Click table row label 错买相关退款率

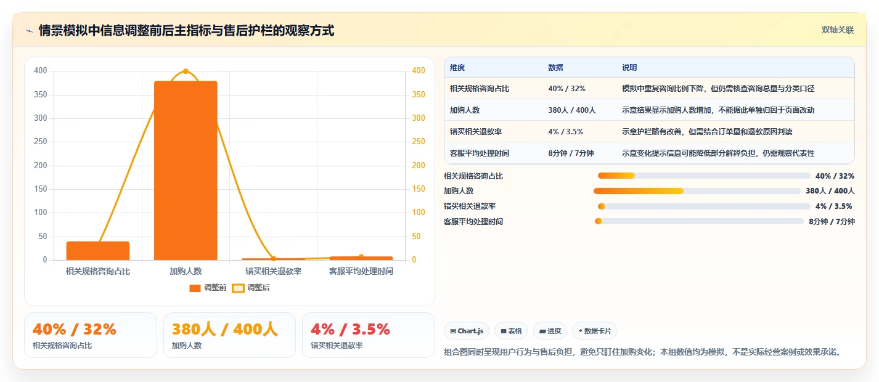476,132
